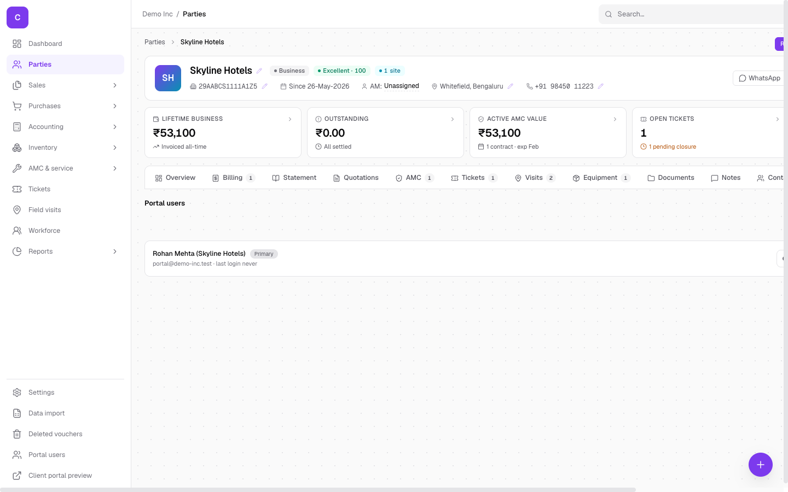This screenshot has height=492, width=788.
Task: Open Dashboard from the sidebar
Action: click(65, 44)
